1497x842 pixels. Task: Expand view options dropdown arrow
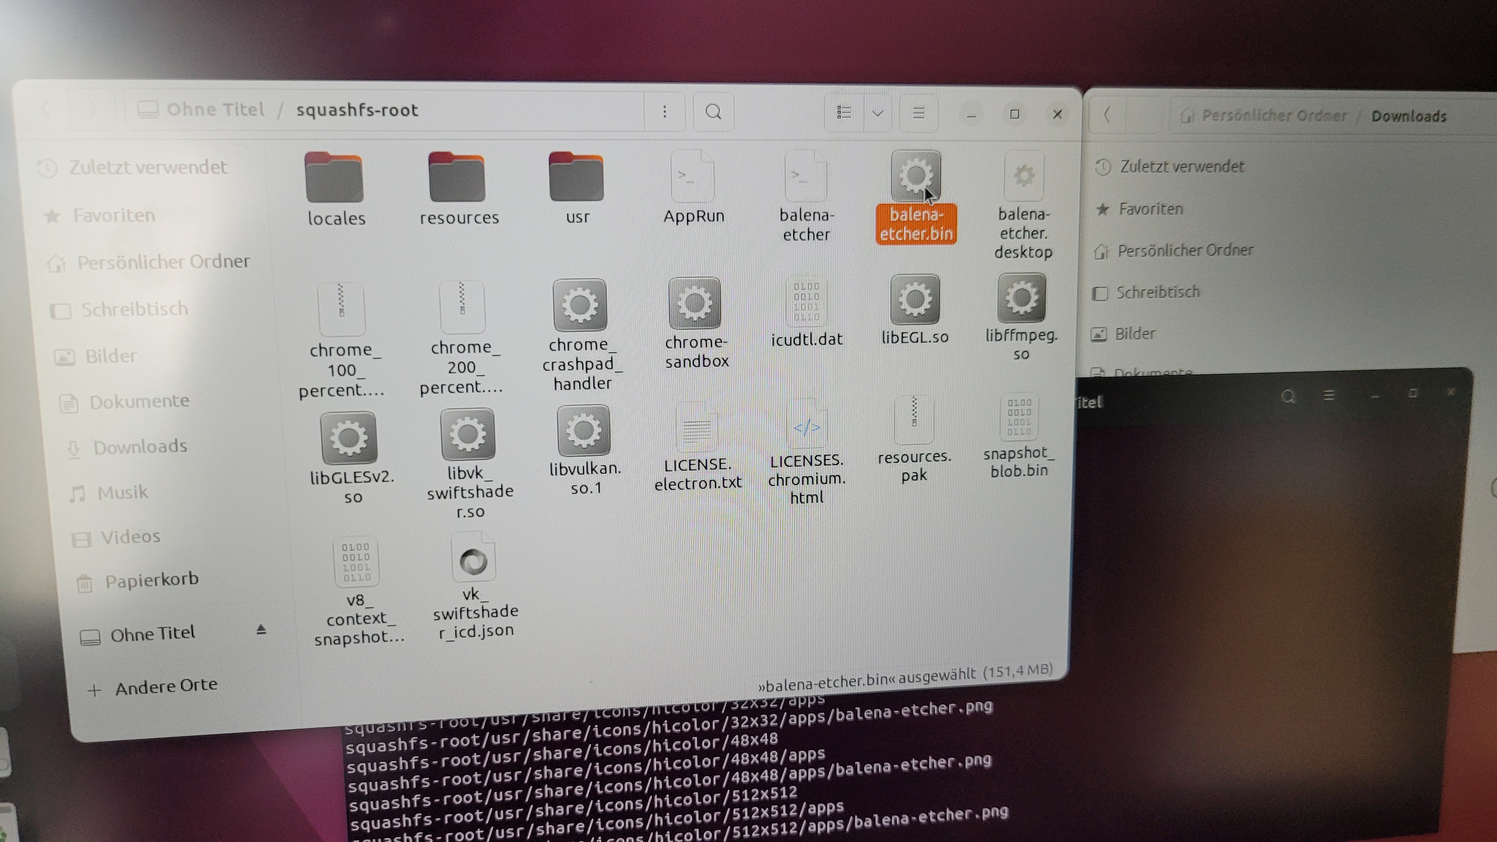click(x=877, y=113)
